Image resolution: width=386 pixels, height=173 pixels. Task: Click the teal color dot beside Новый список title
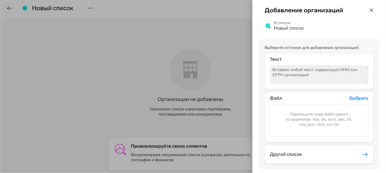[x=25, y=8]
